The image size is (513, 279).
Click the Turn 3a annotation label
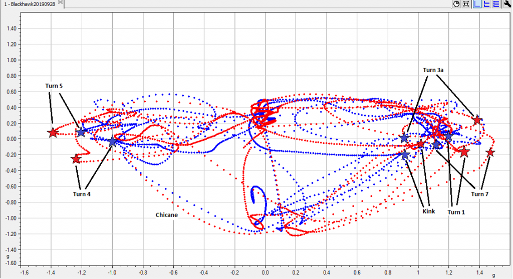433,70
